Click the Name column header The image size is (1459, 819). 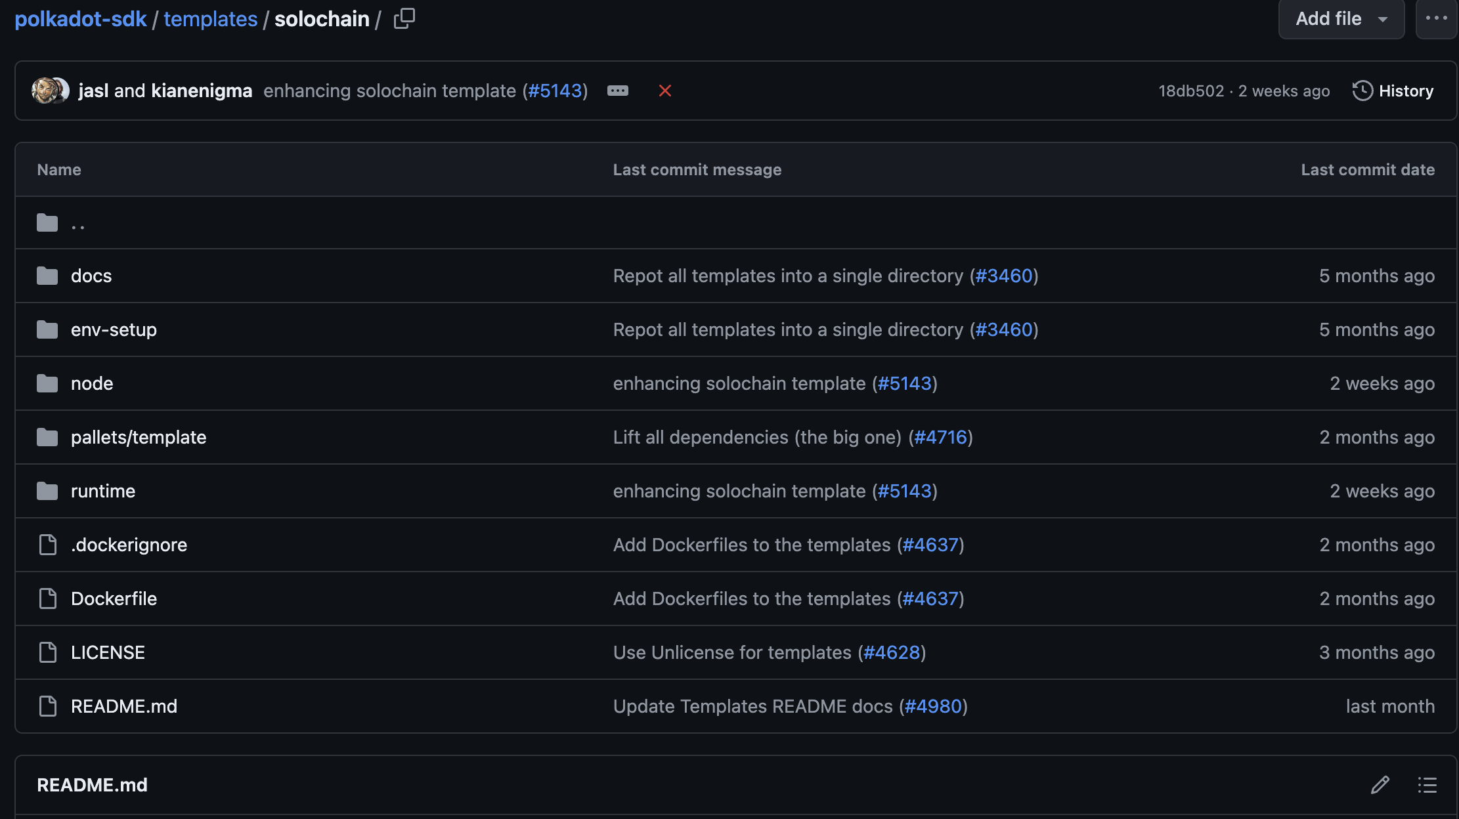[x=59, y=169]
